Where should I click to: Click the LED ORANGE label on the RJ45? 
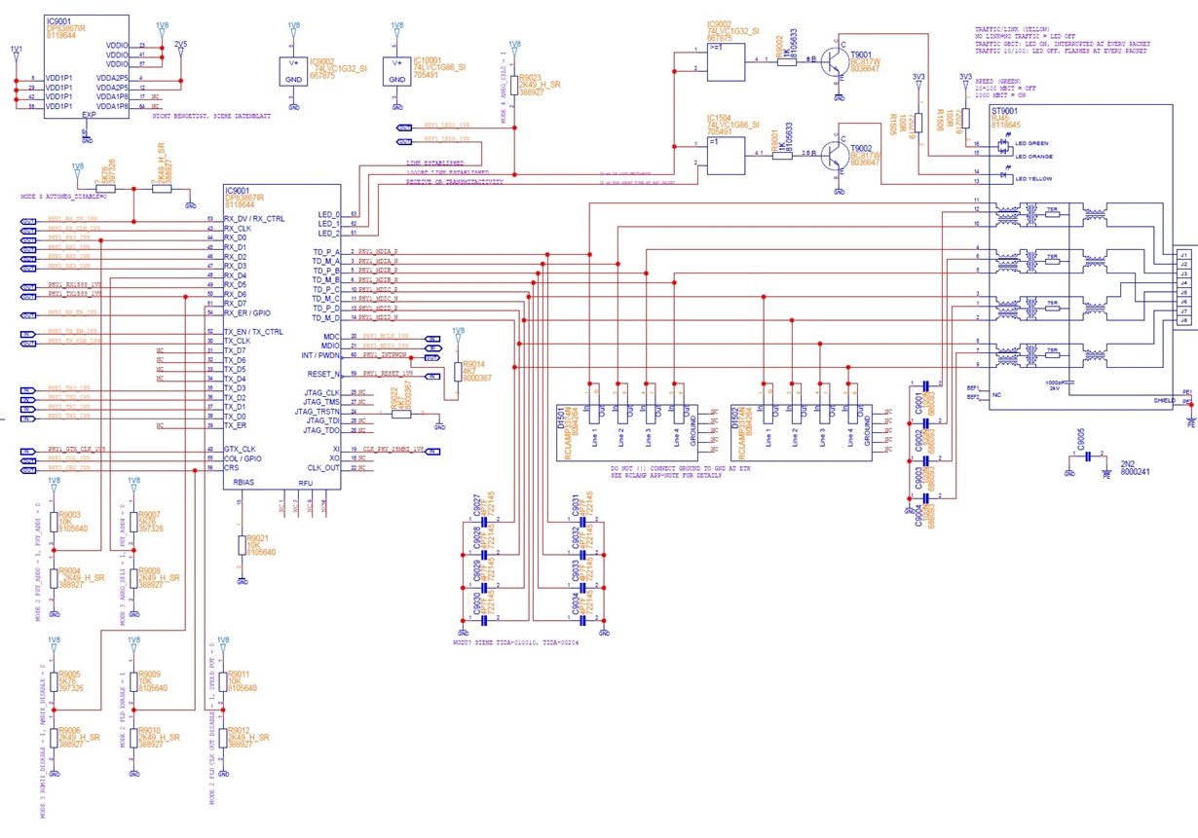[x=1033, y=156]
